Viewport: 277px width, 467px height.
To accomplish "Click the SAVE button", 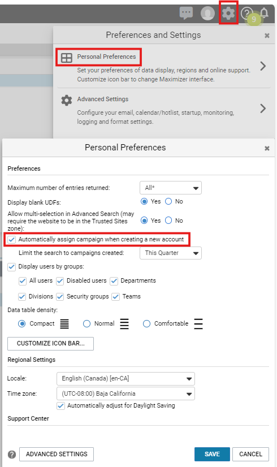I will click(212, 454).
